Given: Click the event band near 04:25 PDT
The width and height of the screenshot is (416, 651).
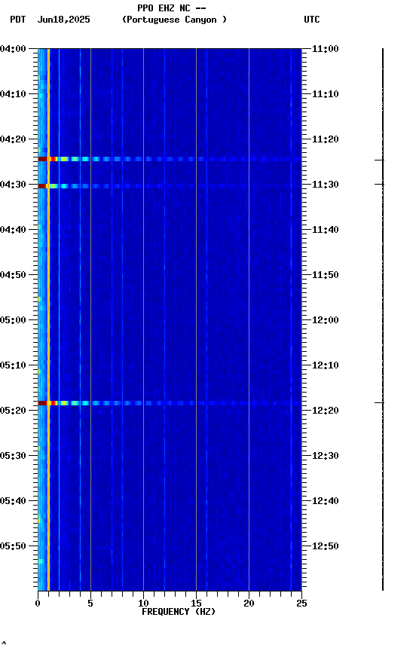Looking at the screenshot, I should pyautogui.click(x=170, y=160).
